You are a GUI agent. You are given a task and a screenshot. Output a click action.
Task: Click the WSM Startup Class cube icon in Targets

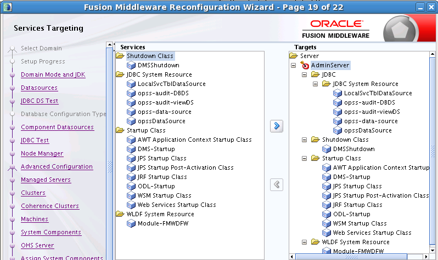tap(327, 223)
